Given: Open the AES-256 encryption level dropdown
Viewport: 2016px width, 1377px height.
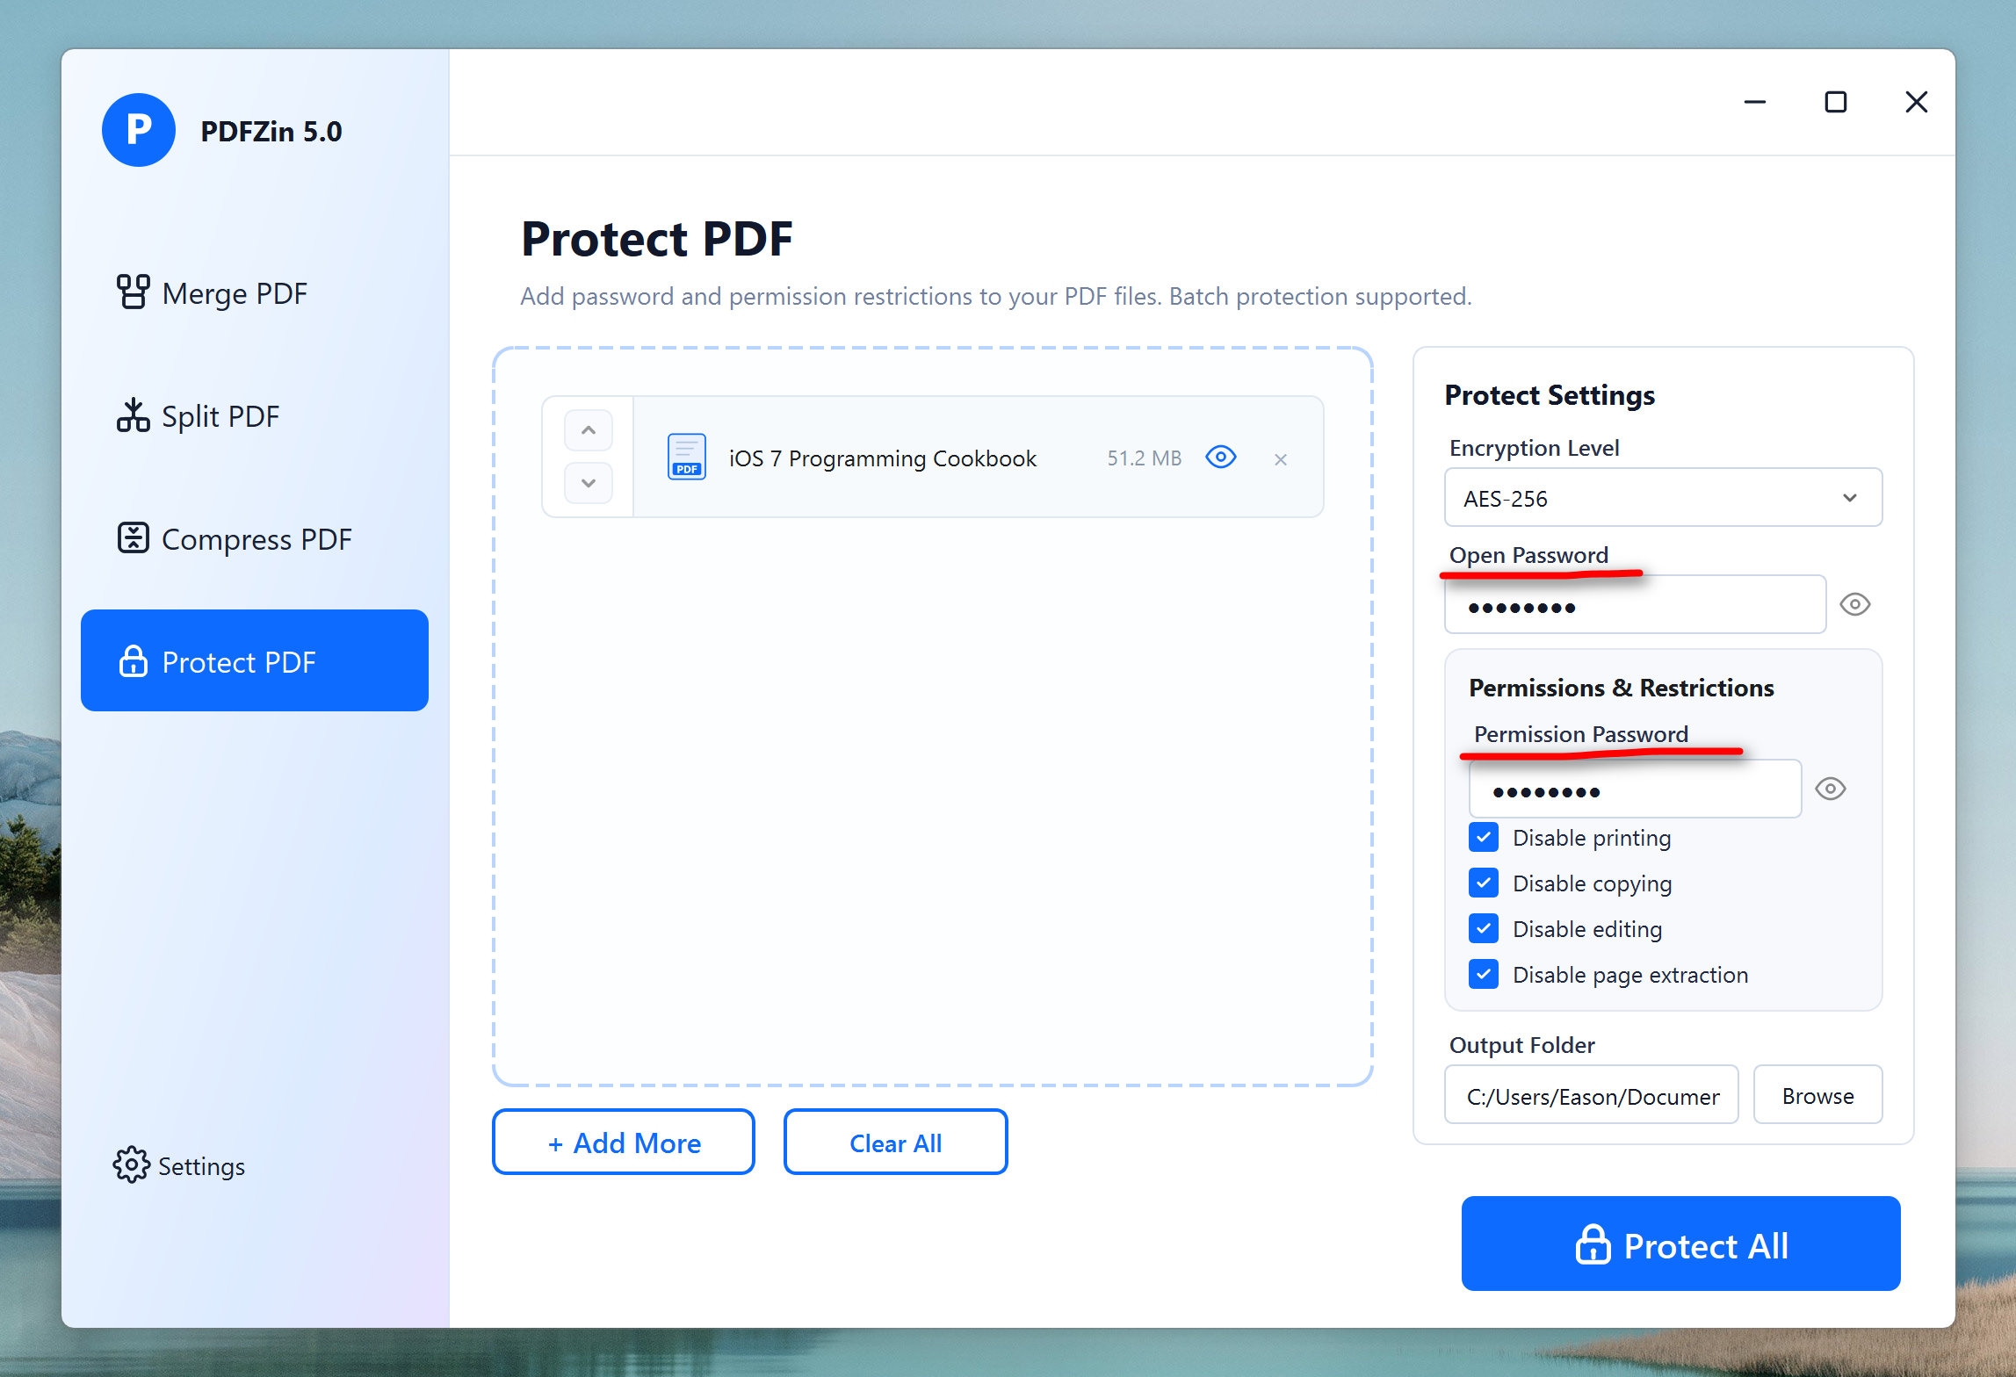Looking at the screenshot, I should (1663, 498).
